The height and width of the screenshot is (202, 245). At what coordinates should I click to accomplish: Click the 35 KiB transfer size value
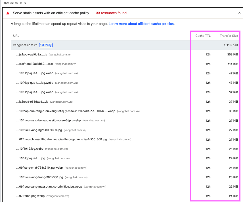(x=233, y=111)
